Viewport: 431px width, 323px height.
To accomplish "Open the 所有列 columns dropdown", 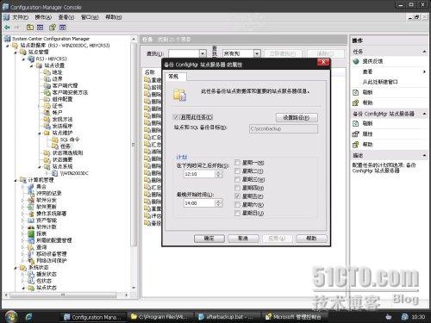I will 257,53.
